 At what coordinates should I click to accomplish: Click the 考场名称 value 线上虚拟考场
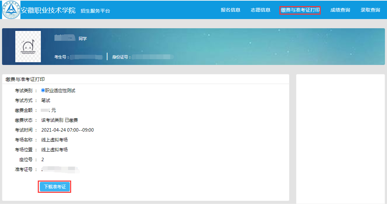[54, 140]
